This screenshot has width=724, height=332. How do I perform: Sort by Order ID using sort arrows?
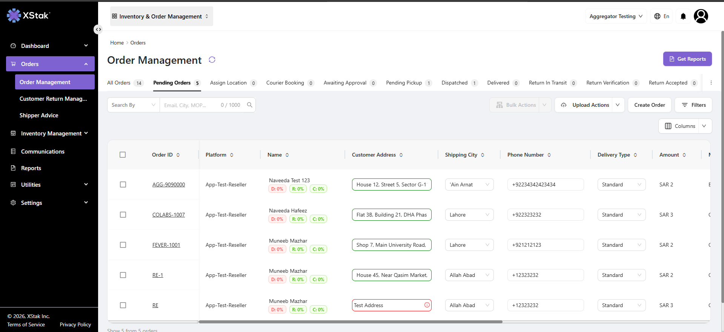178,155
